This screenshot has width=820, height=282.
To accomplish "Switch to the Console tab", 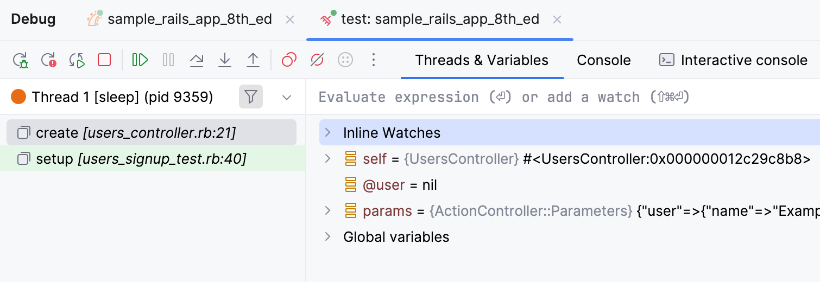I will 603,60.
